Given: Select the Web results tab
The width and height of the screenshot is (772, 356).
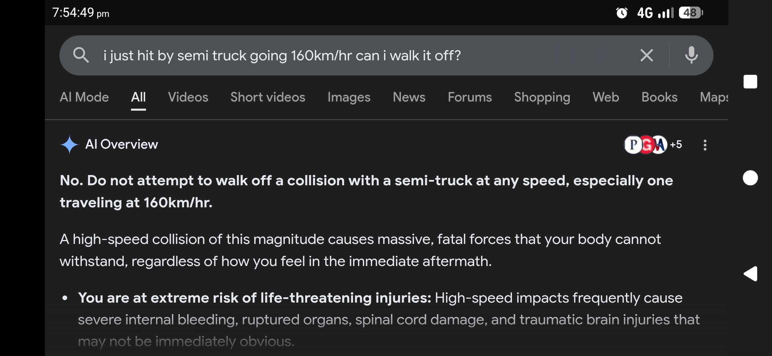Looking at the screenshot, I should coord(605,97).
